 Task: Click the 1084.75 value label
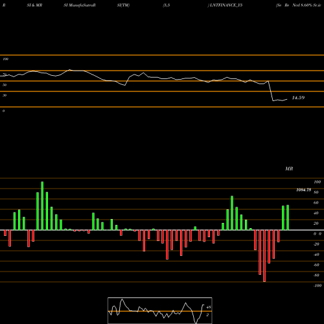[x=303, y=190]
